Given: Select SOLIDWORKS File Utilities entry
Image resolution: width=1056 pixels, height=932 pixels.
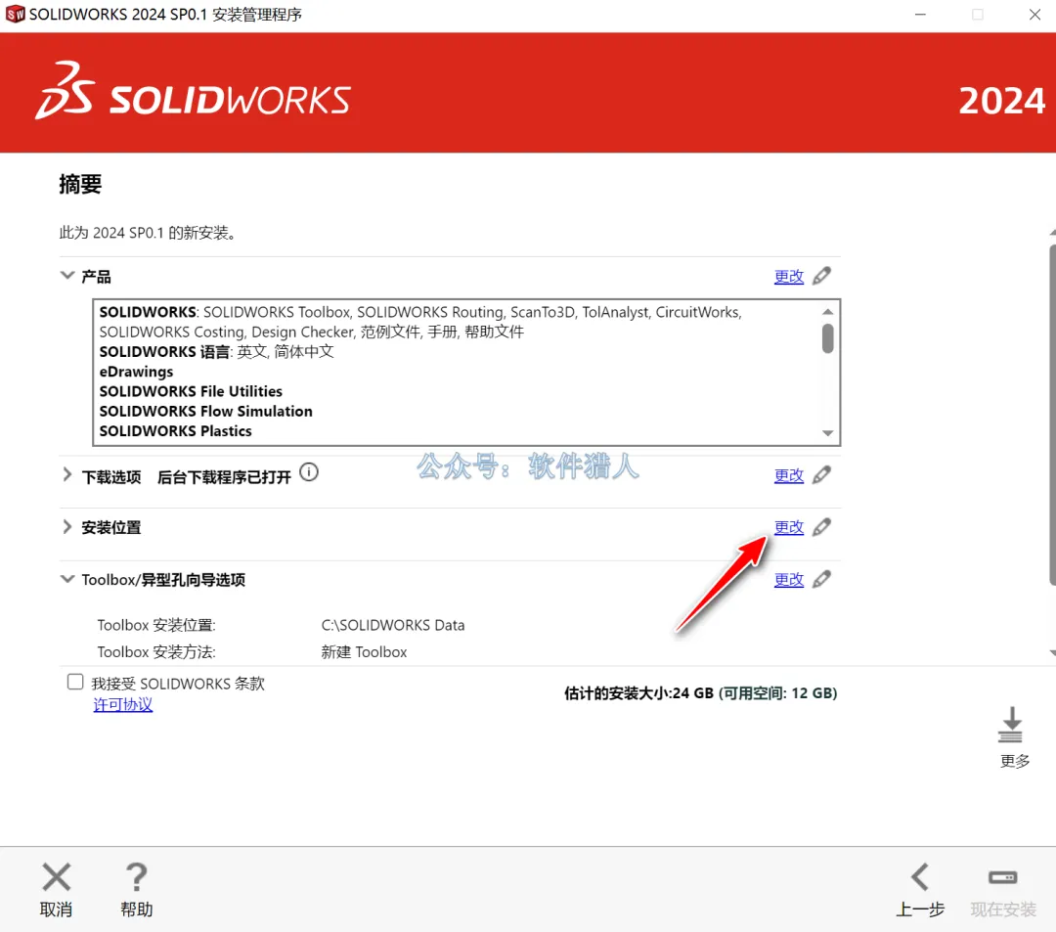Looking at the screenshot, I should coord(191,391).
